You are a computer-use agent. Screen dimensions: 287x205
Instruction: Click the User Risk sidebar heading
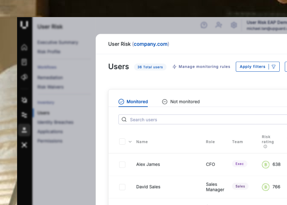(50, 27)
